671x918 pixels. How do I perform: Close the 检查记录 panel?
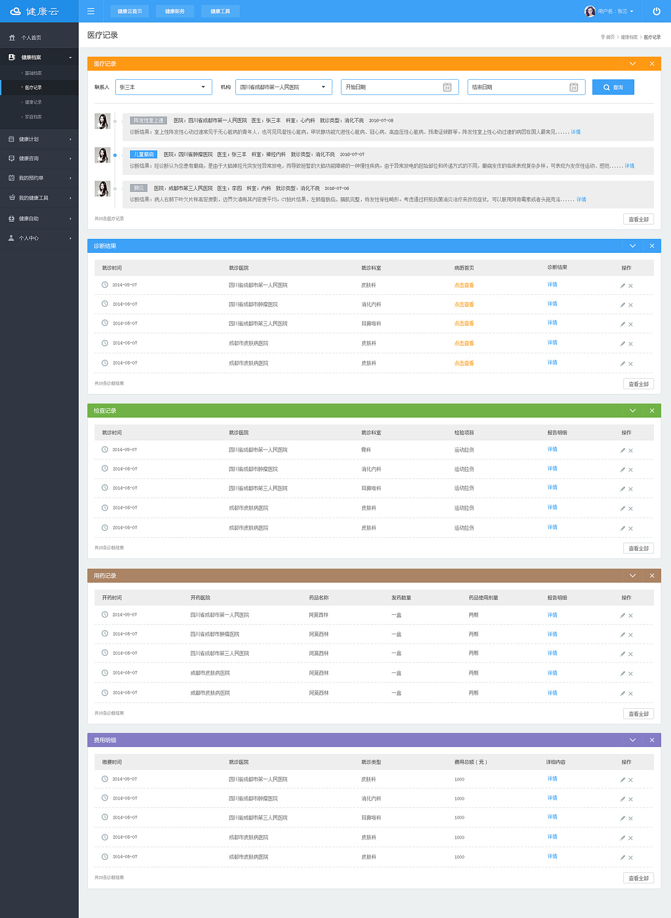click(x=652, y=410)
